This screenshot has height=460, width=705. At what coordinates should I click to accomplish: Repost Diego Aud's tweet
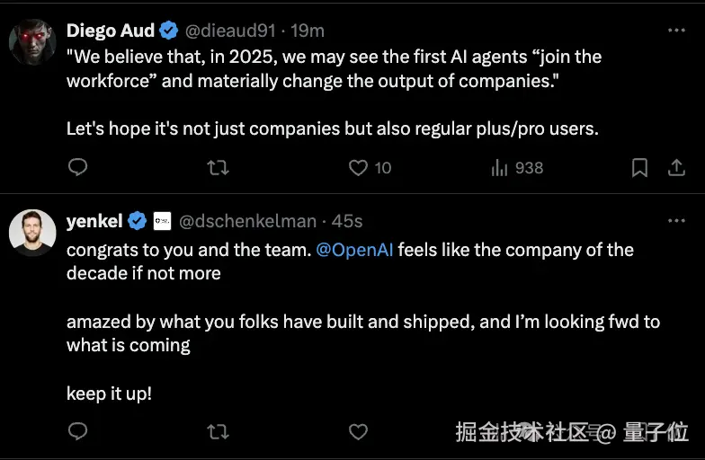[x=219, y=167]
